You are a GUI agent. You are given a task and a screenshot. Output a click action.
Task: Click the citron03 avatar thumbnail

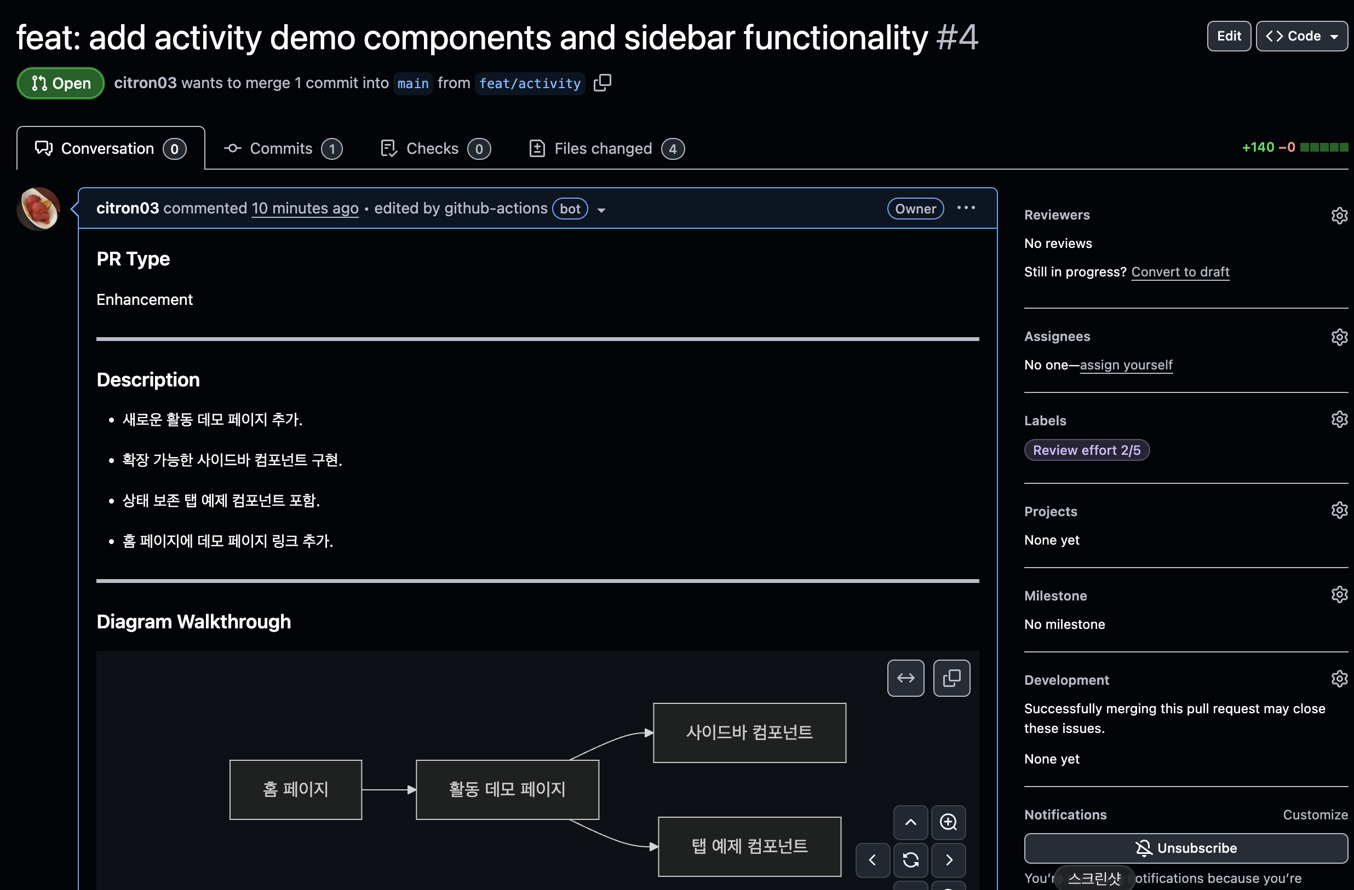click(x=39, y=209)
